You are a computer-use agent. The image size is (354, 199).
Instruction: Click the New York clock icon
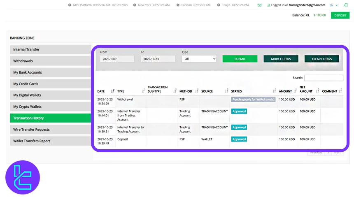point(135,5)
